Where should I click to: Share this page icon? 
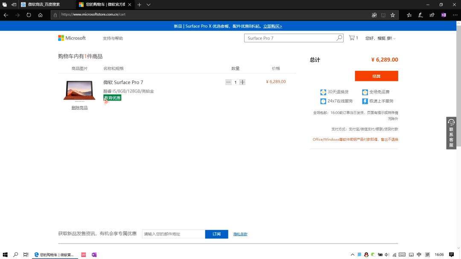coord(432,15)
